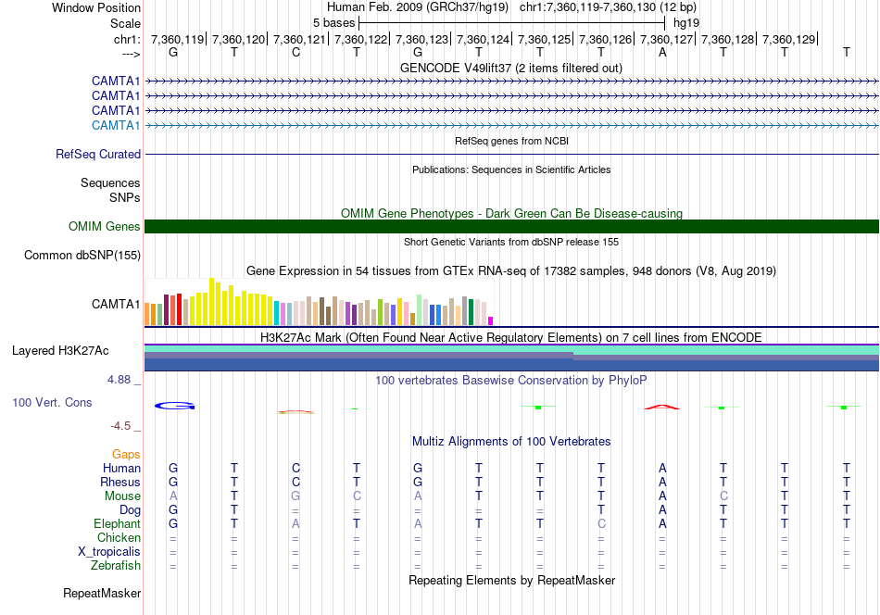Select the Mouse species alignment label
Image resolution: width=880 pixels, height=615 pixels.
122,496
